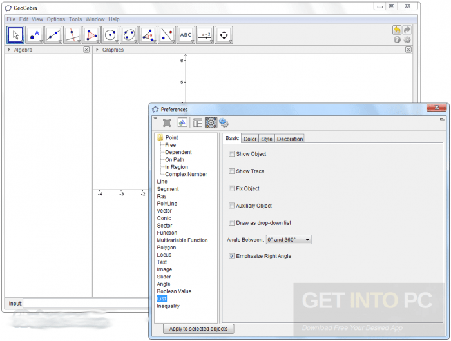Switch to the Decoration tab
Image resolution: width=451 pixels, height=341 pixels.
[290, 139]
